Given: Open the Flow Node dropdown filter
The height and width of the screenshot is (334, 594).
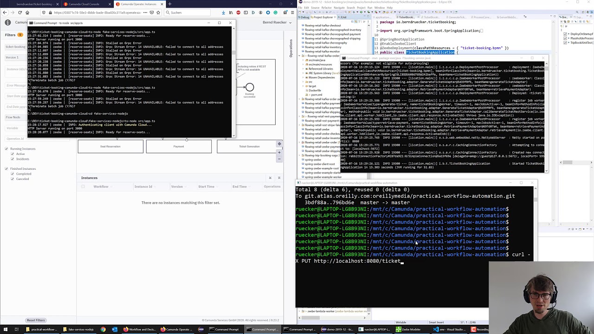Looking at the screenshot, I should coord(15,117).
